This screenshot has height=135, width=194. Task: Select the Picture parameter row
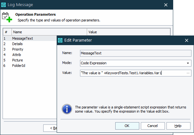[17, 60]
